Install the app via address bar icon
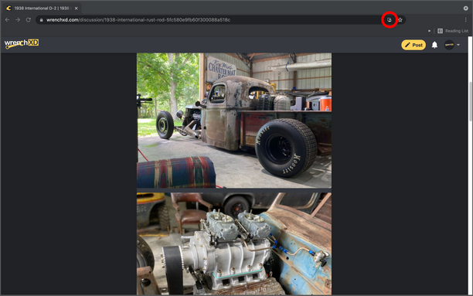Screen dimensions: 473x296 tap(390, 20)
